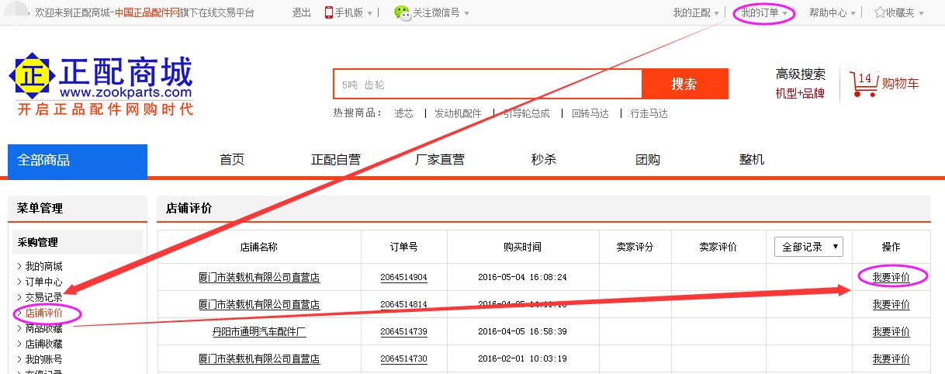Click hot search term 引导轮总成
This screenshot has width=945, height=374.
coord(527,113)
